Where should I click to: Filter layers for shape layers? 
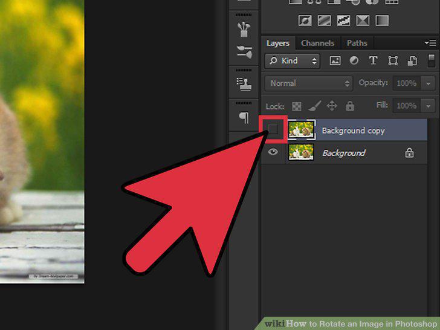(x=393, y=60)
